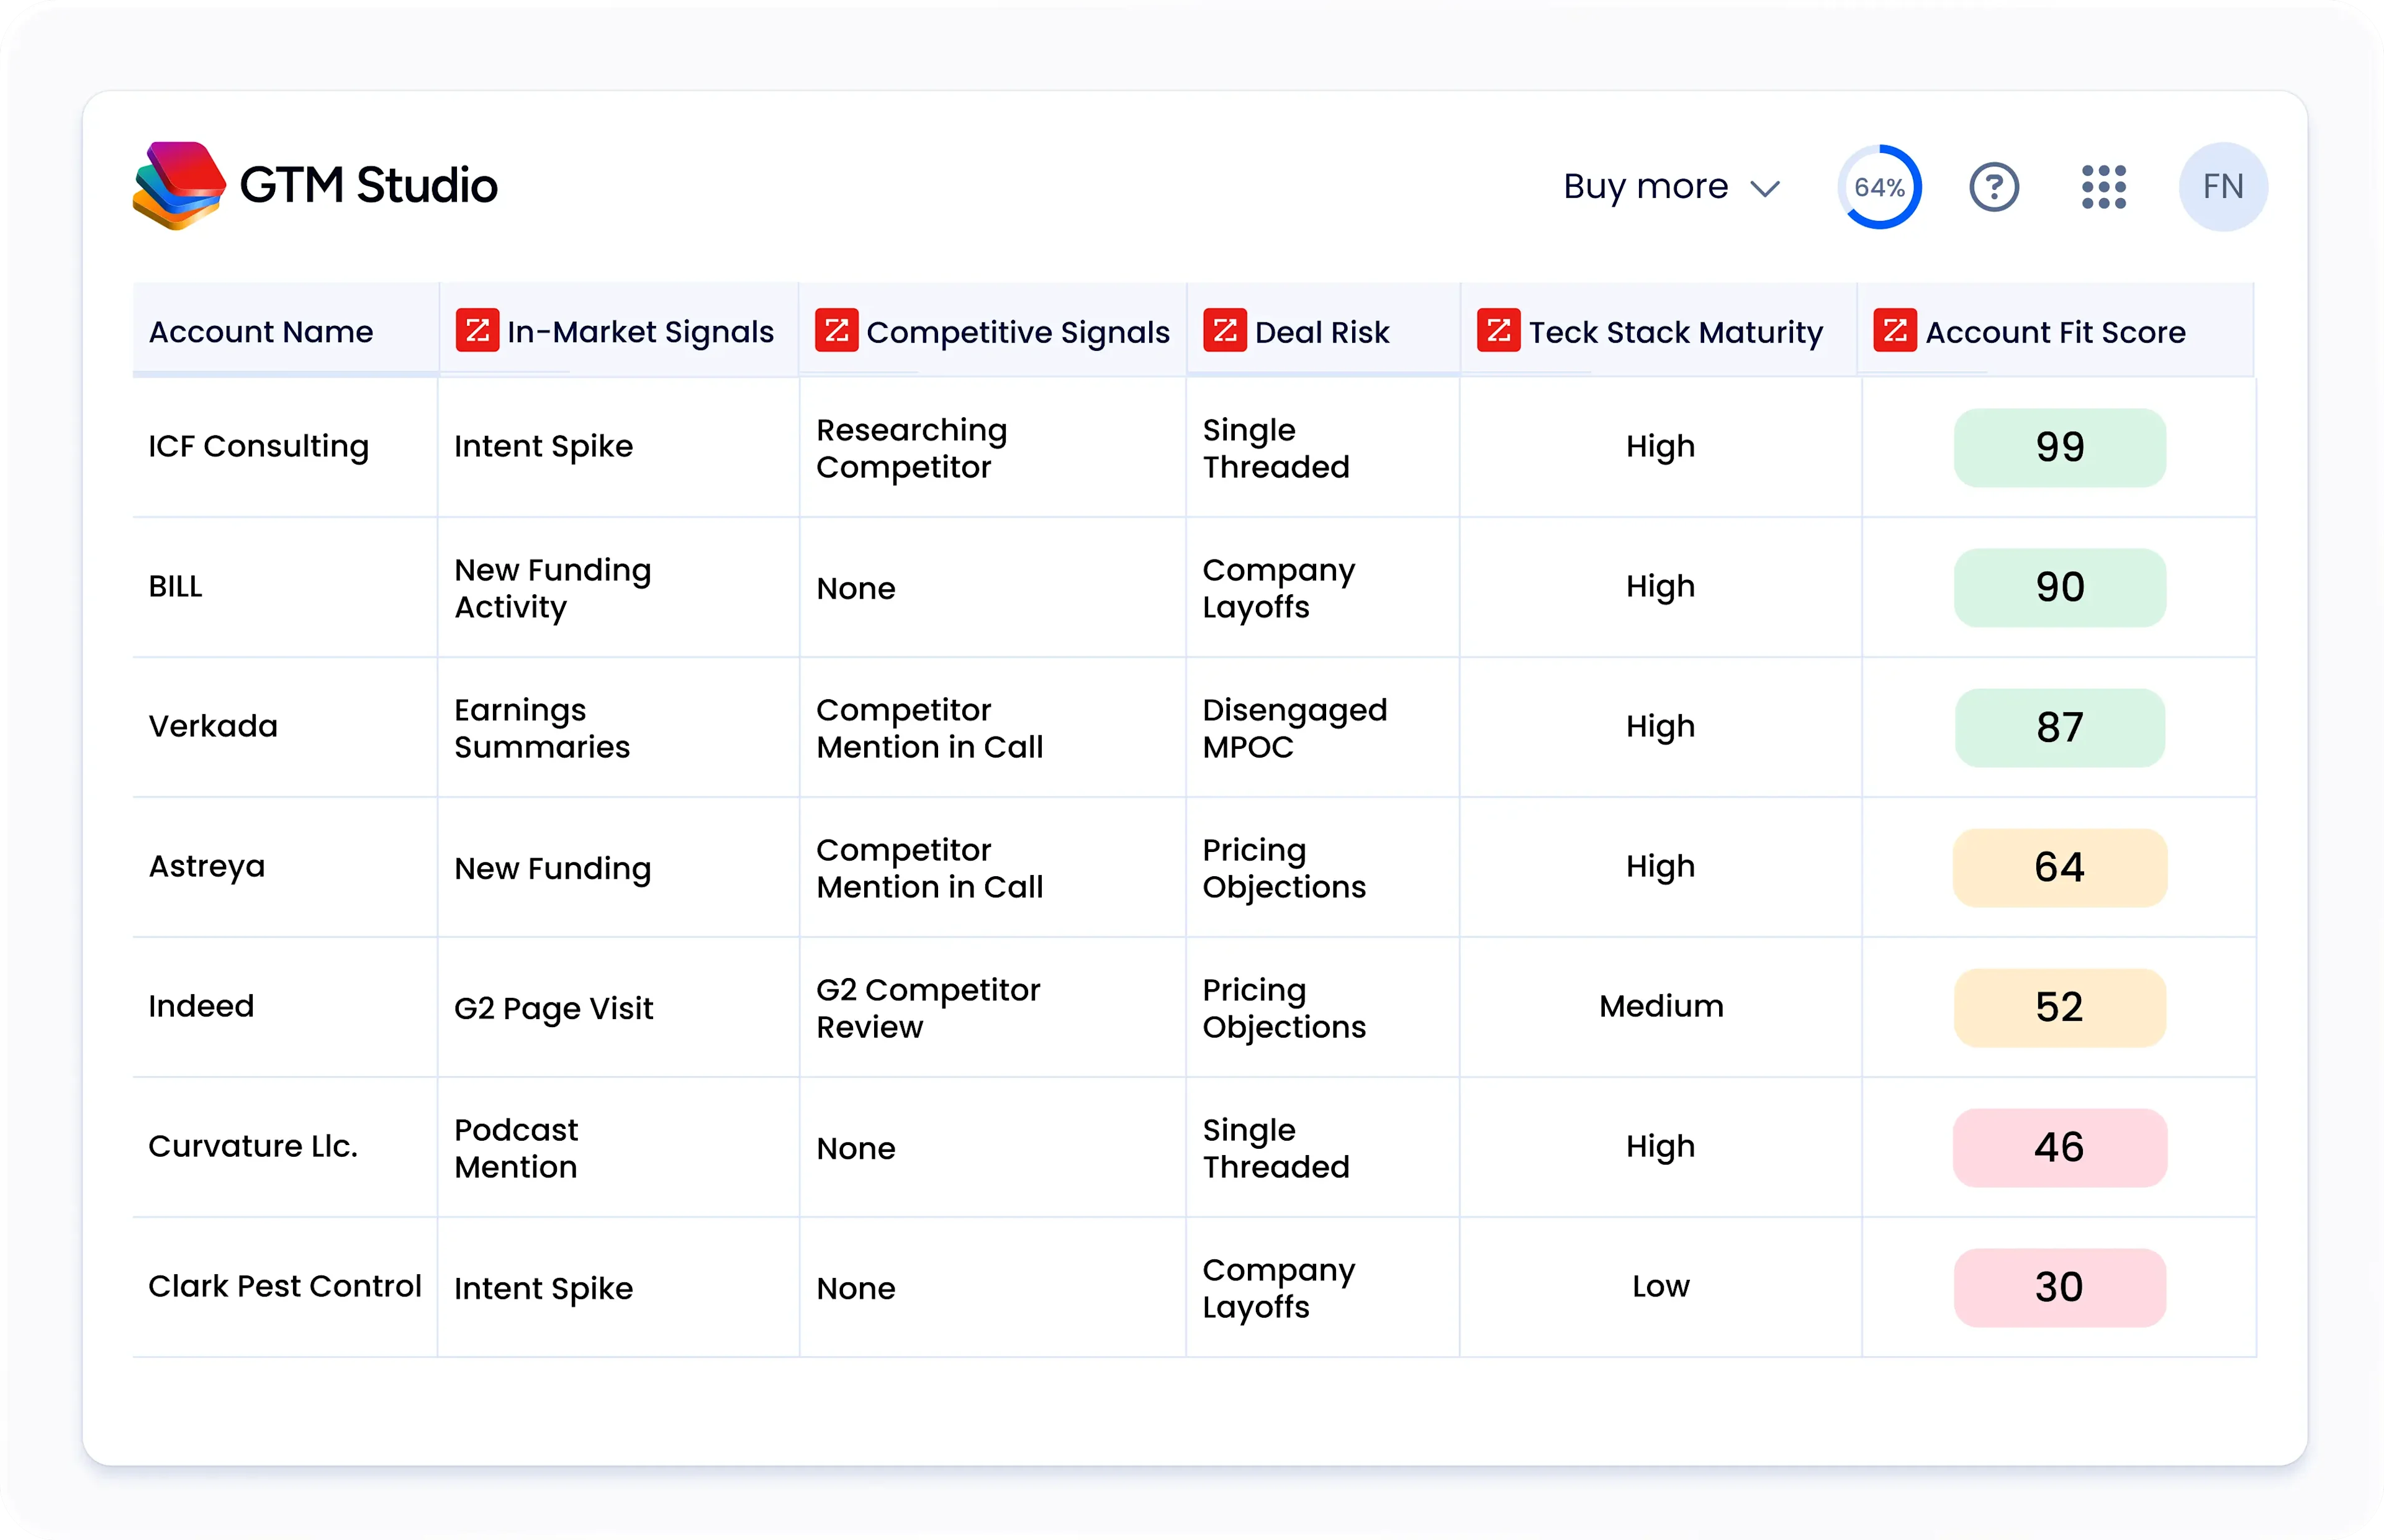Click the ZoomInfo icon beside In-Market Signals
This screenshot has height=1540, width=2384.
pyautogui.click(x=477, y=331)
